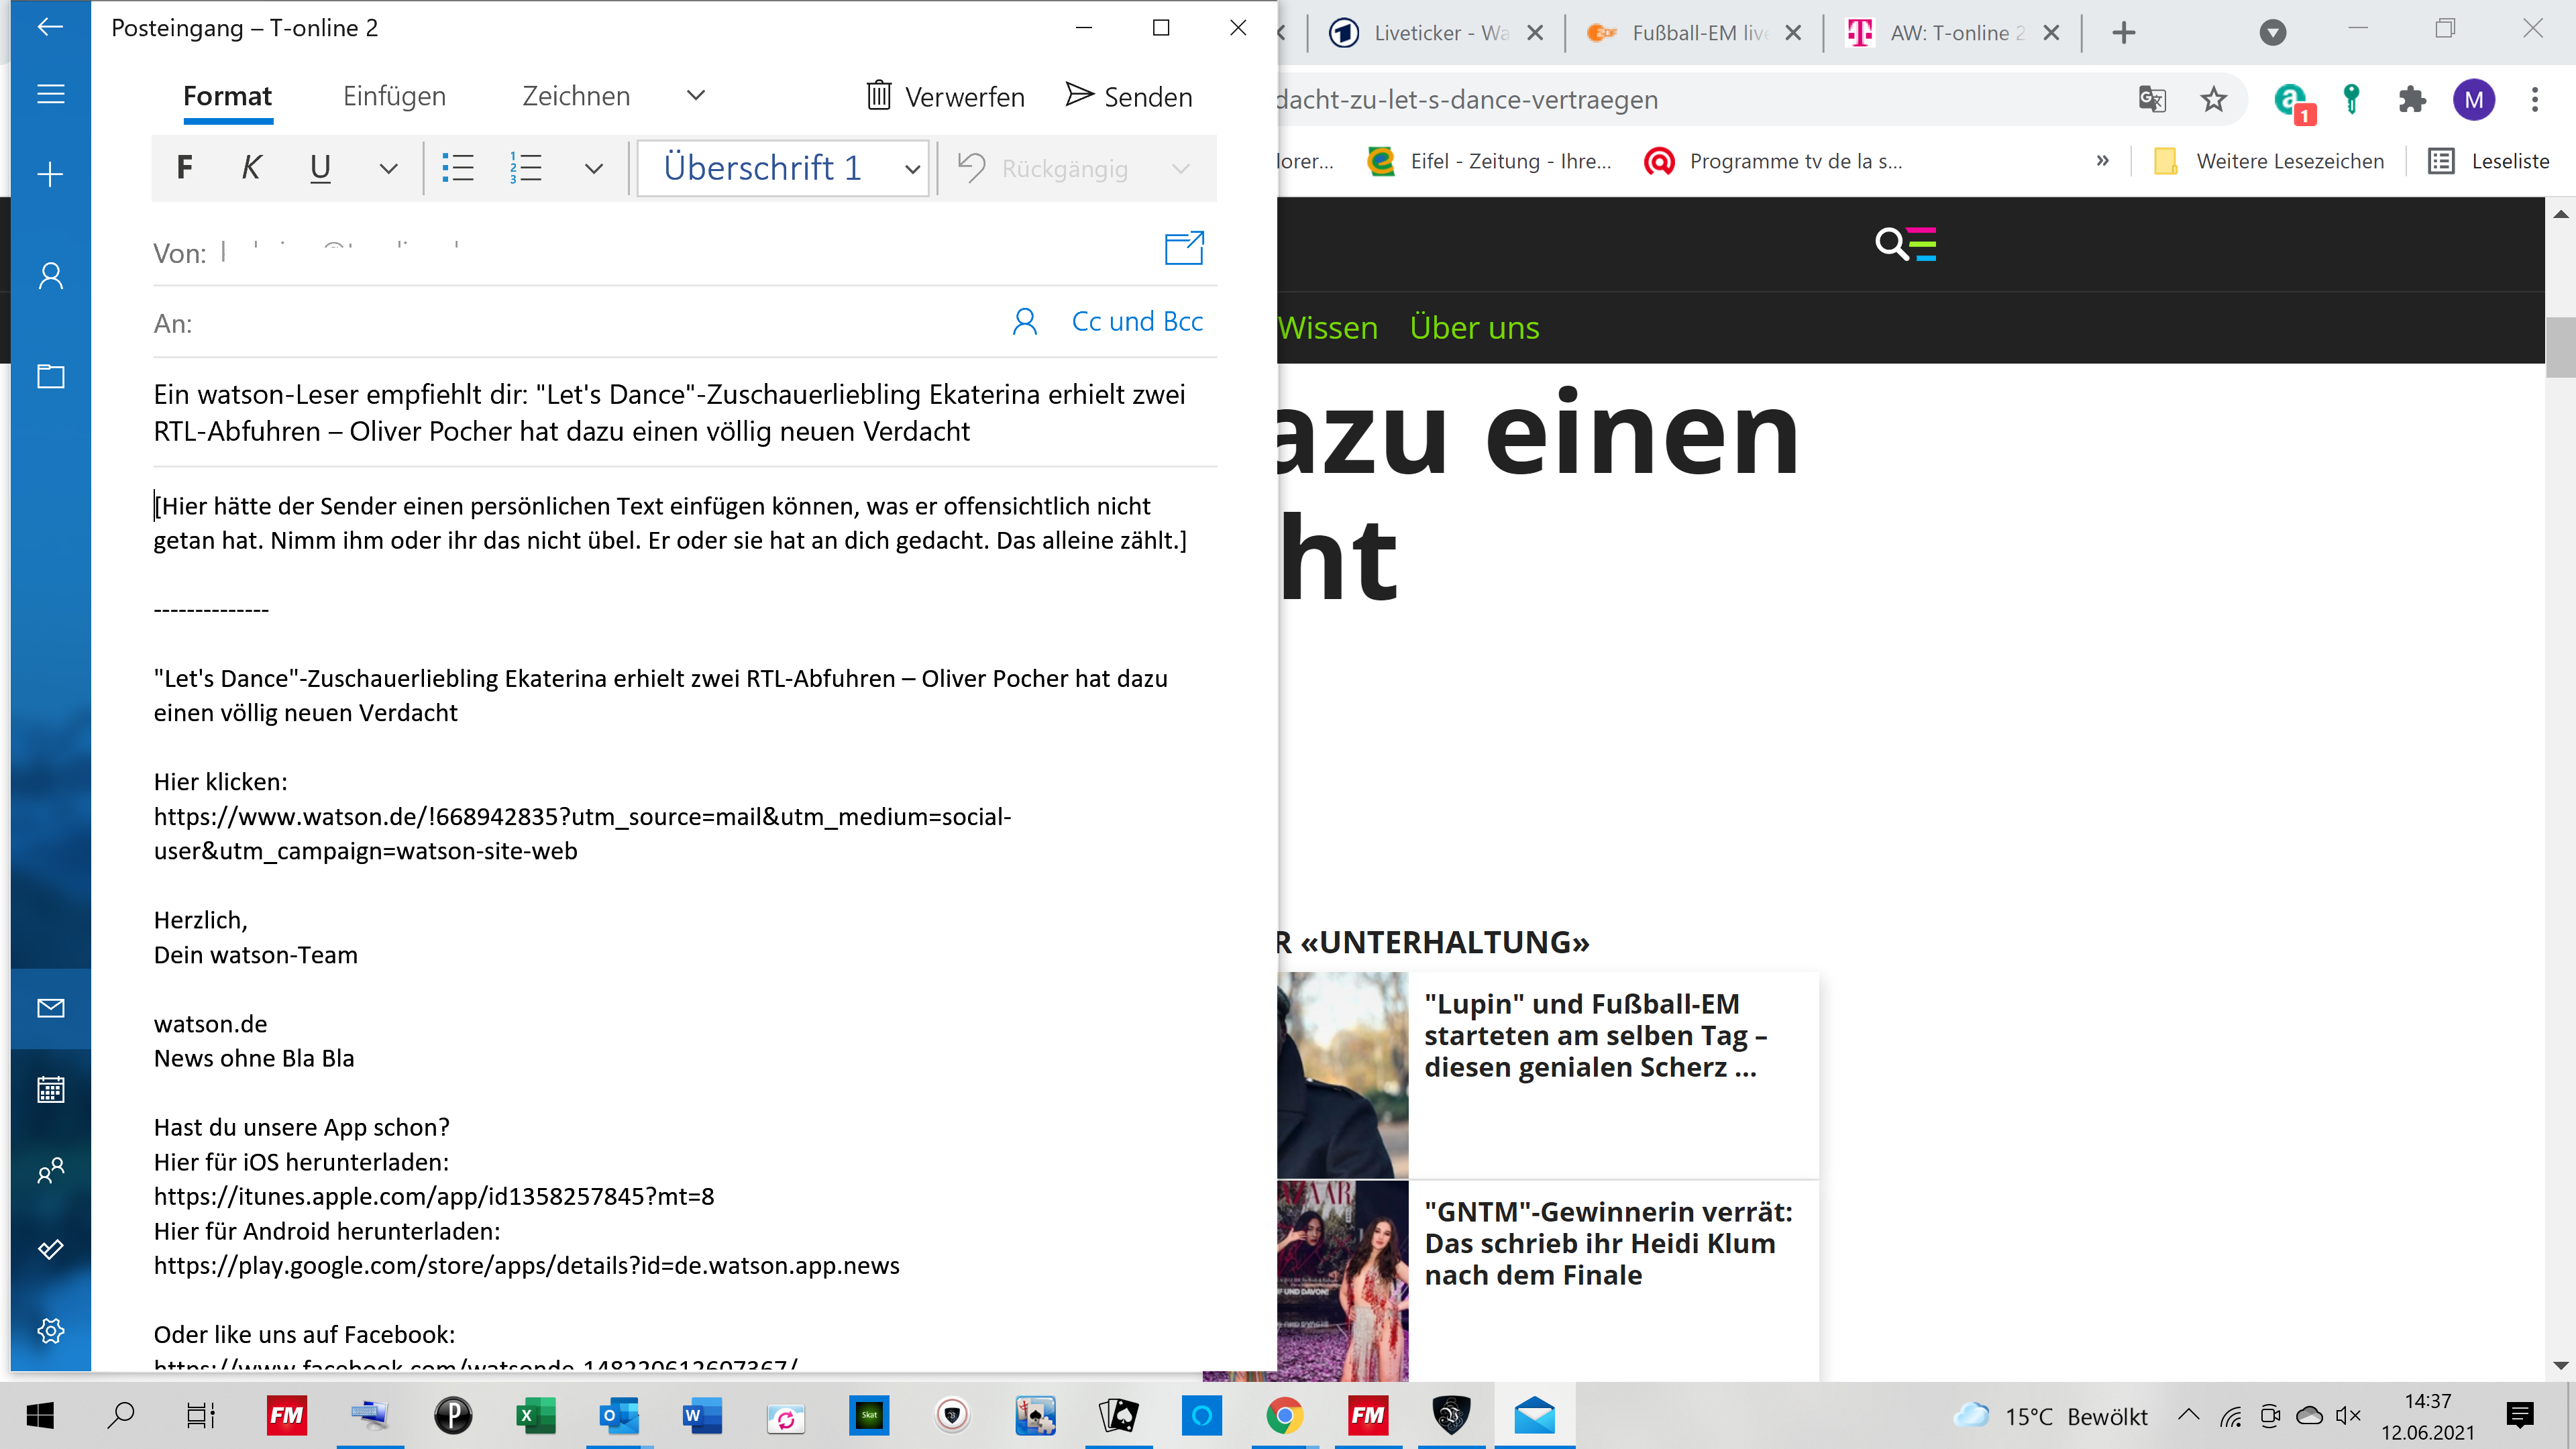
Task: Open Outlook from the taskbar
Action: click(x=619, y=1415)
